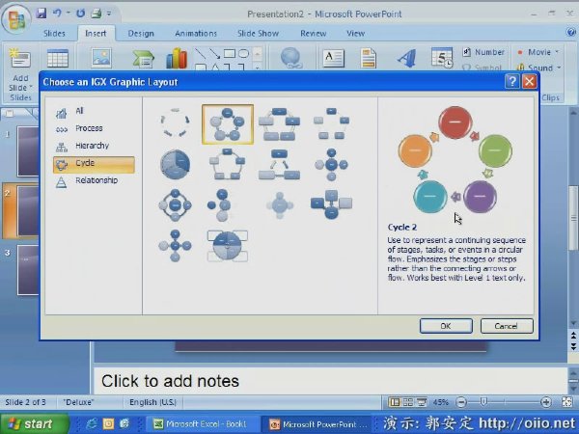This screenshot has width=579, height=434.
Task: Quick print from the quick access toolbar
Action: [x=96, y=14]
